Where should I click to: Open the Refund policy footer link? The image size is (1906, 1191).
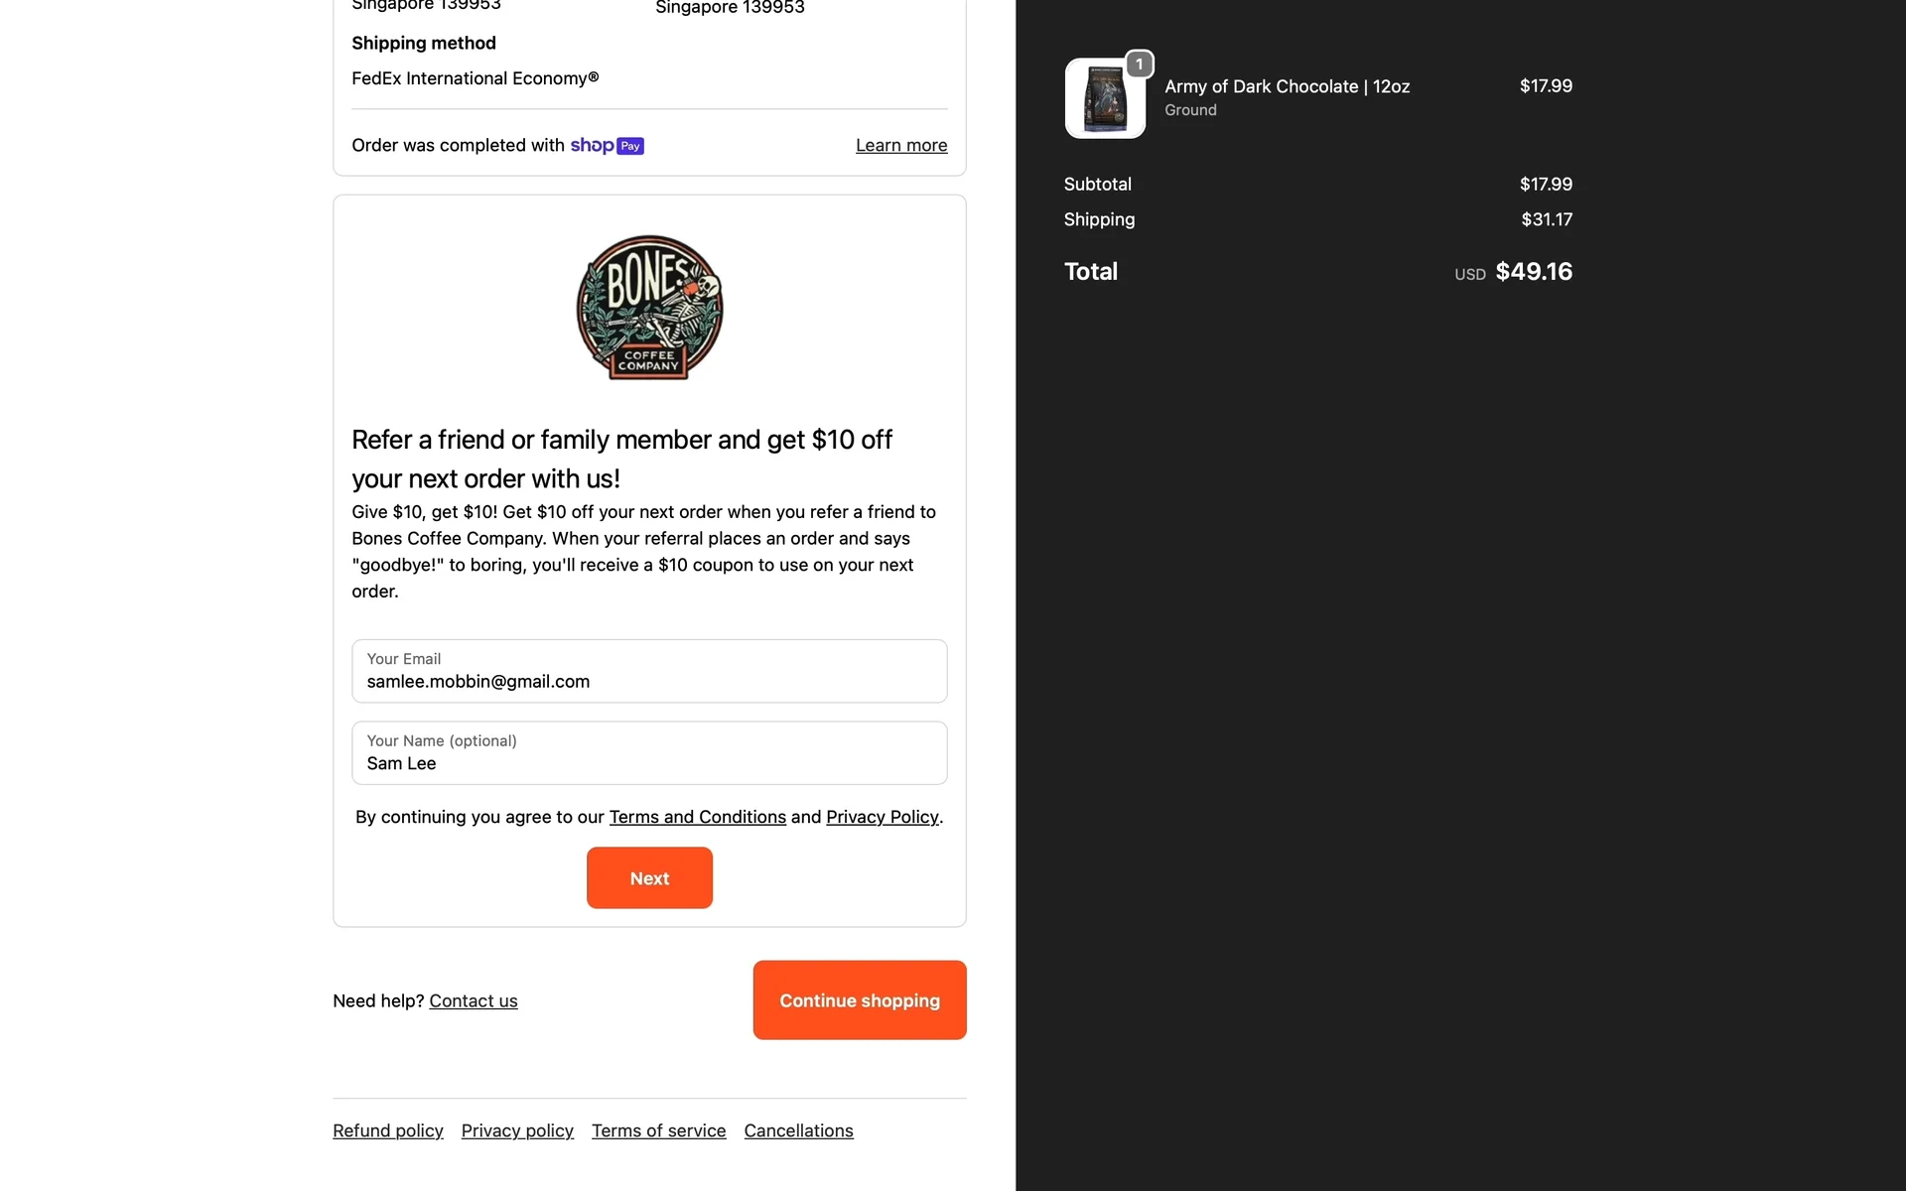[x=388, y=1131]
